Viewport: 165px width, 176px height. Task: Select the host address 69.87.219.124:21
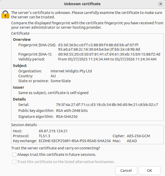pos(53,131)
